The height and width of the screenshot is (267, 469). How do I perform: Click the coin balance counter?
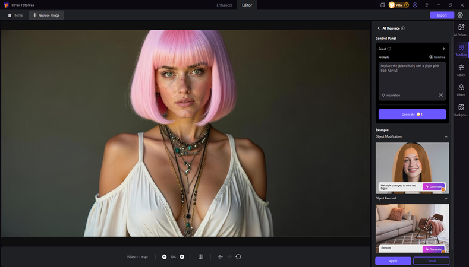399,5
